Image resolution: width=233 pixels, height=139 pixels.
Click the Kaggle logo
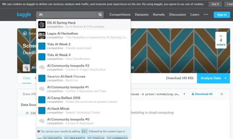point(24,14)
